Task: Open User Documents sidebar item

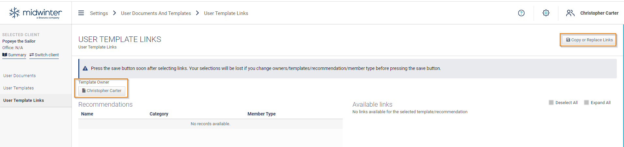Action: tap(20, 76)
